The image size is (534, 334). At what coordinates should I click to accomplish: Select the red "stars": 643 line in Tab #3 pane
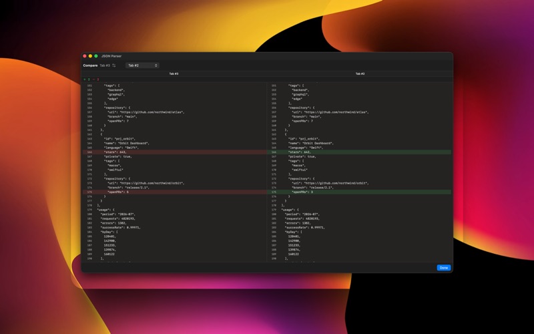tap(175, 152)
